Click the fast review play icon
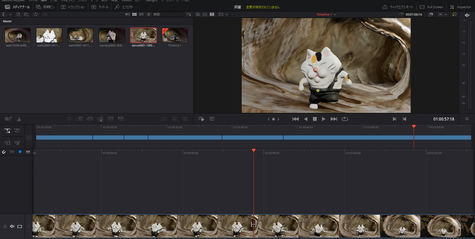The width and height of the screenshot is (475, 239). [x=201, y=119]
